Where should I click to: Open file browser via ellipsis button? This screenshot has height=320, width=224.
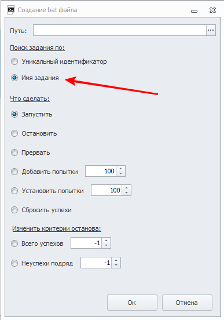[x=211, y=30]
